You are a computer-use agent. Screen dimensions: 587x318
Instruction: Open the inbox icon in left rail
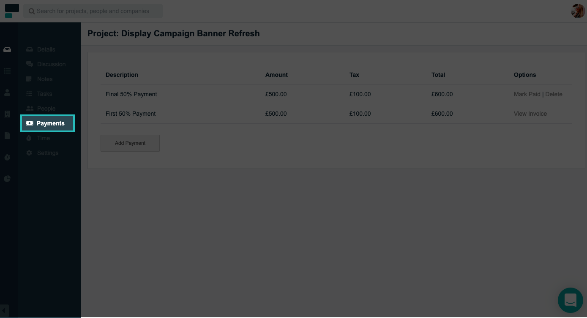7,49
